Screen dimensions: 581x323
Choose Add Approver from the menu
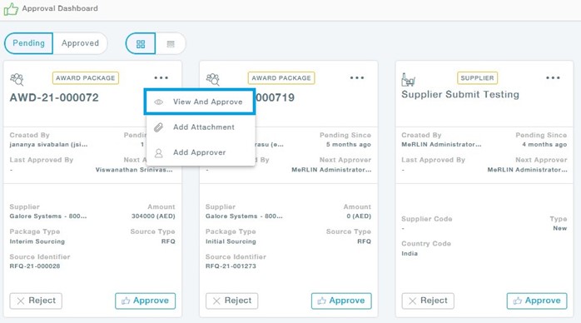point(201,152)
